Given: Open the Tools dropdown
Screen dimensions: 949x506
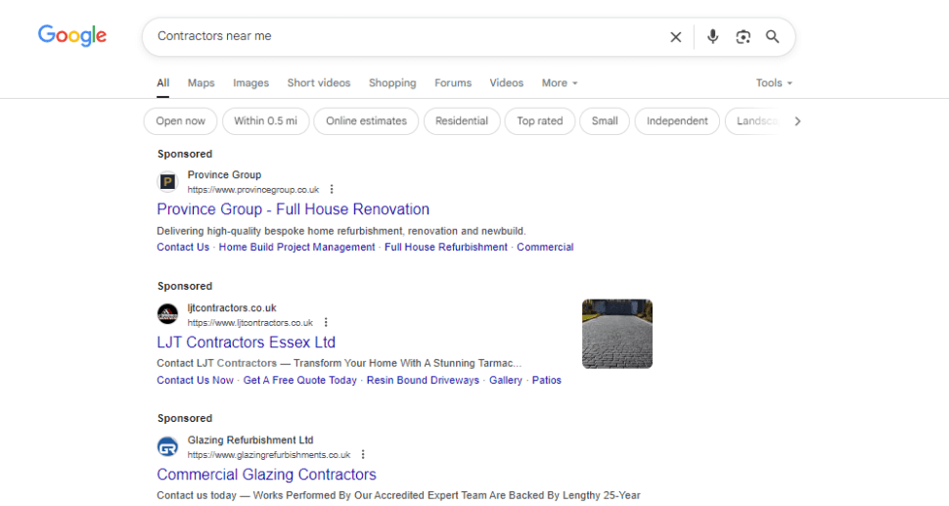Looking at the screenshot, I should click(x=774, y=83).
